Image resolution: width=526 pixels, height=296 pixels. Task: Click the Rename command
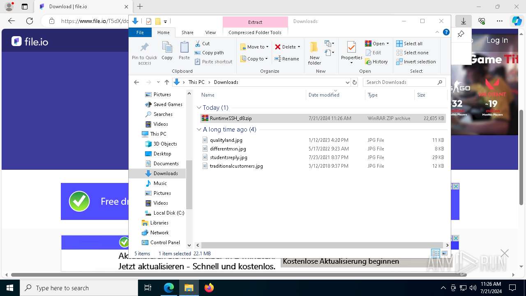click(x=287, y=59)
